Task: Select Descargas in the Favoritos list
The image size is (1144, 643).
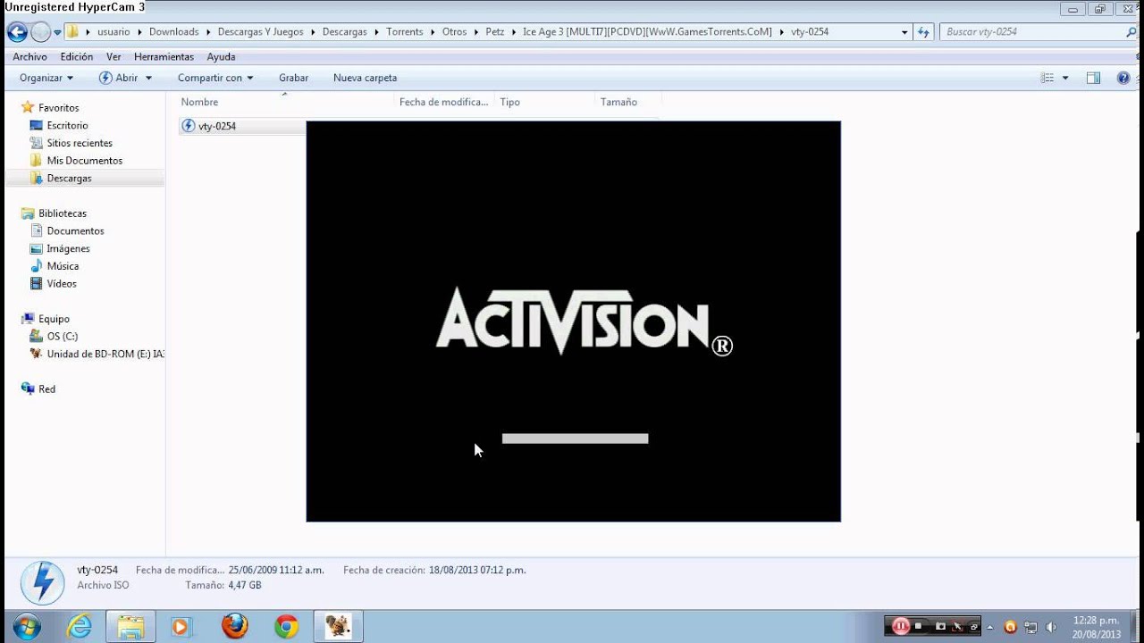Action: pyautogui.click(x=69, y=179)
